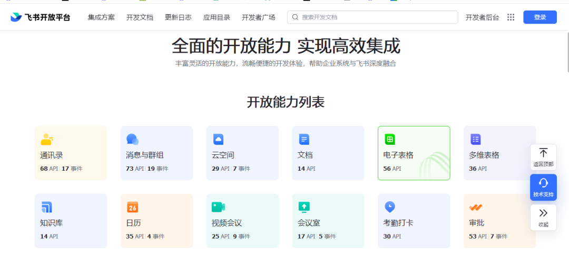569x256 pixels.
Task: Click the 技术支持 headset icon
Action: point(543,183)
